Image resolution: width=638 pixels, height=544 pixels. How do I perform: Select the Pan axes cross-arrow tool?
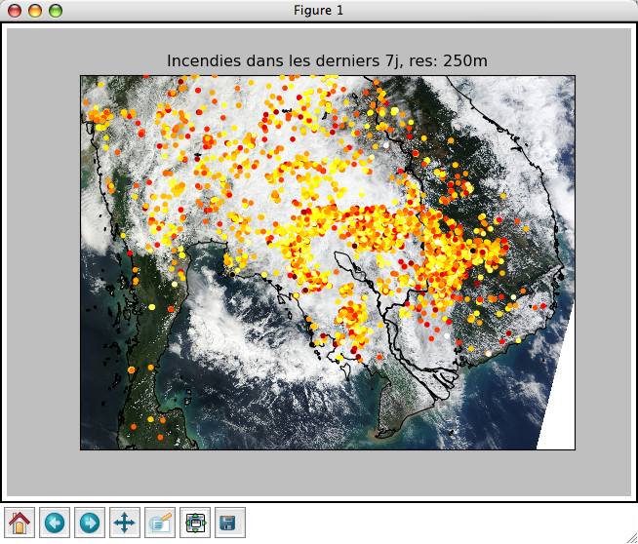125,523
